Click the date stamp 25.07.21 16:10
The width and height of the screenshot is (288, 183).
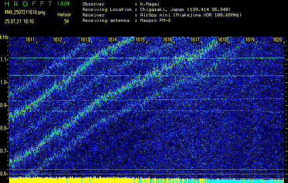click(19, 22)
